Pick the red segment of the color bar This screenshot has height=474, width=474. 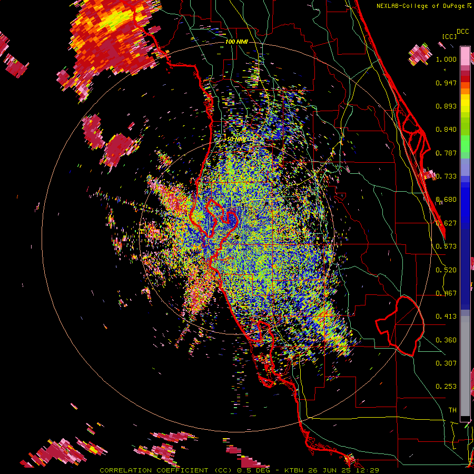coord(465,79)
